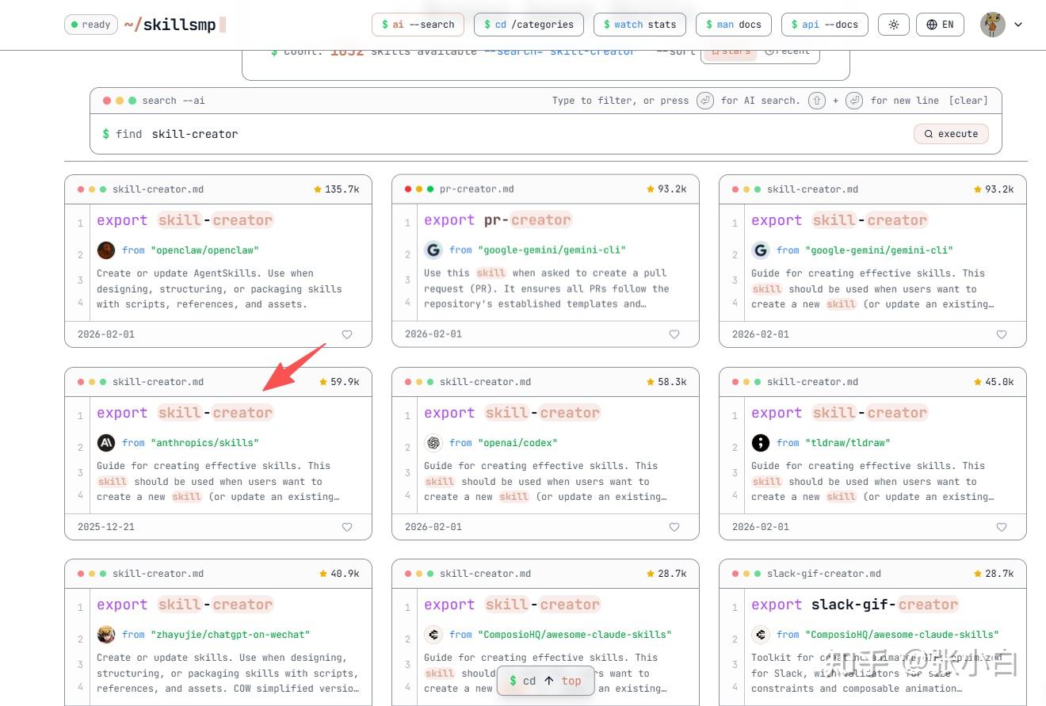Image resolution: width=1046 pixels, height=706 pixels.
Task: Jump back up with "cd top" button
Action: (x=545, y=681)
